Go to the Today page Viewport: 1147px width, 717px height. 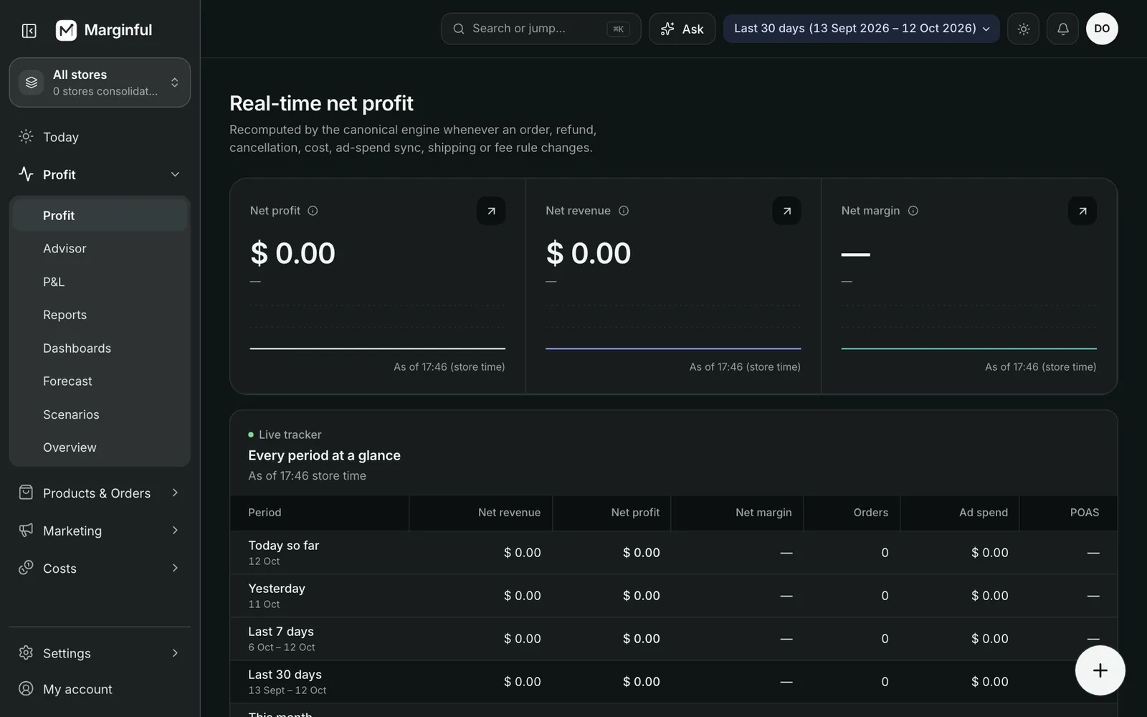tap(100, 137)
